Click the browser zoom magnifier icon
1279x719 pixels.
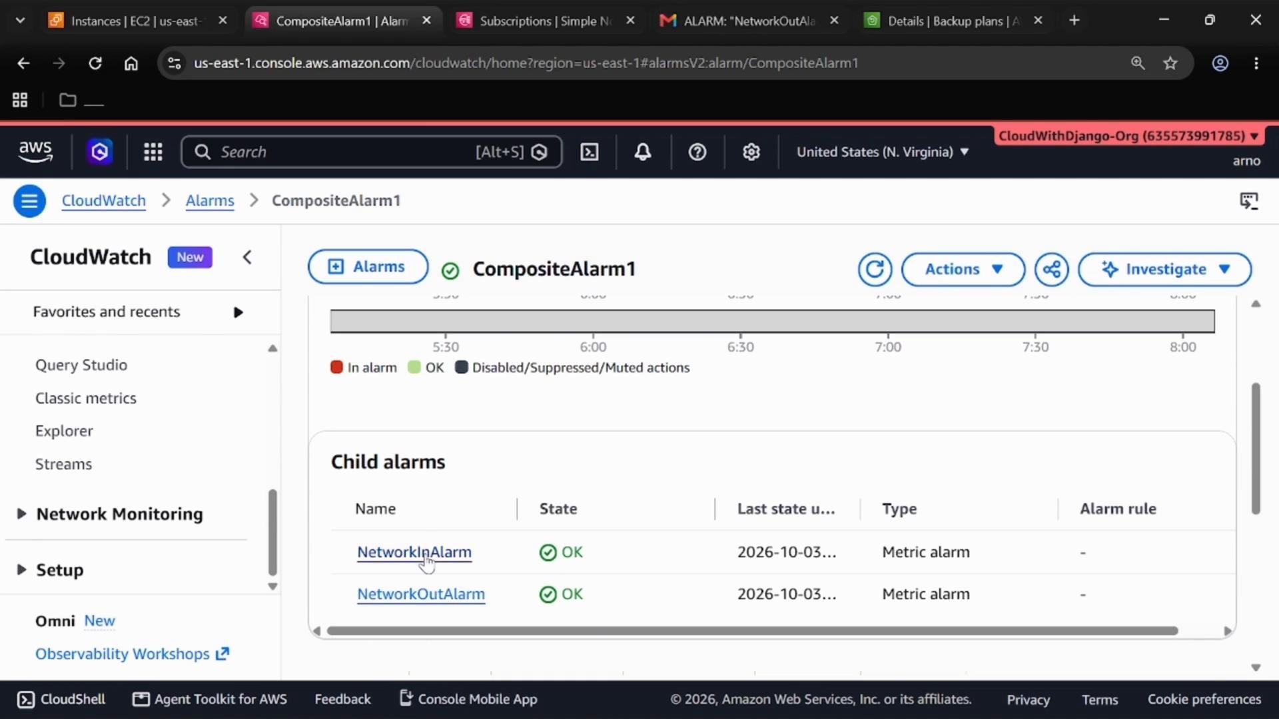click(1138, 63)
